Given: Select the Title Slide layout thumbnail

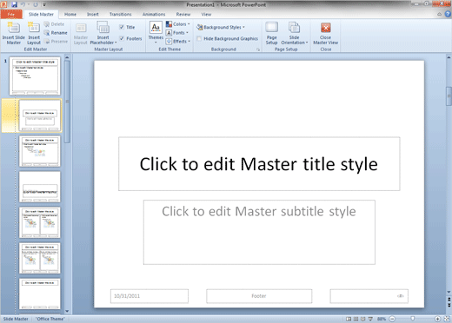Looking at the screenshot, I should click(40, 115).
